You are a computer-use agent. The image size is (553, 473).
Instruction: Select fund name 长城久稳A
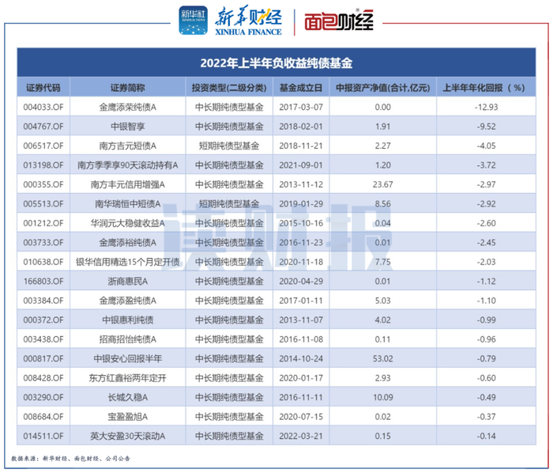[x=128, y=397]
